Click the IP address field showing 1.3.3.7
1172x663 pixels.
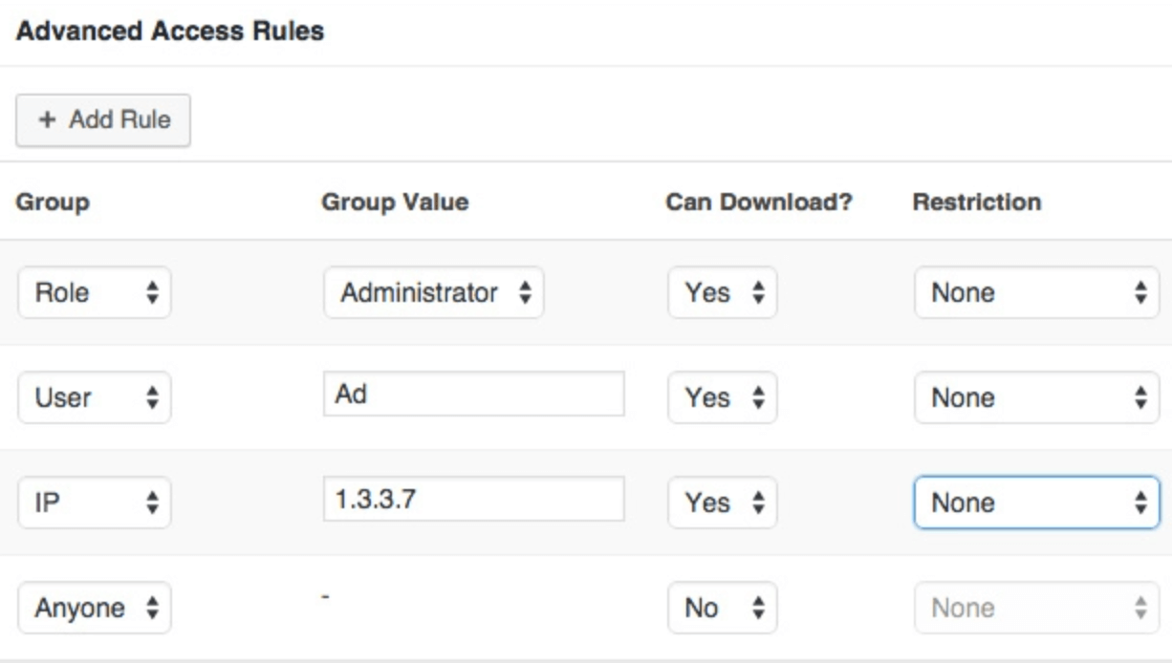coord(473,499)
